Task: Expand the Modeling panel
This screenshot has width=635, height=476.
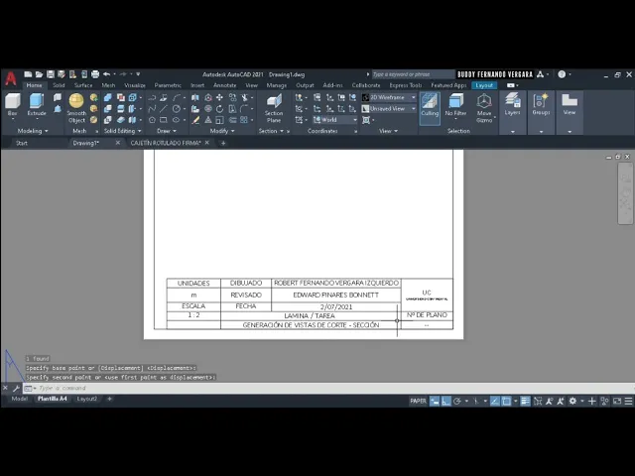Action: pos(33,131)
